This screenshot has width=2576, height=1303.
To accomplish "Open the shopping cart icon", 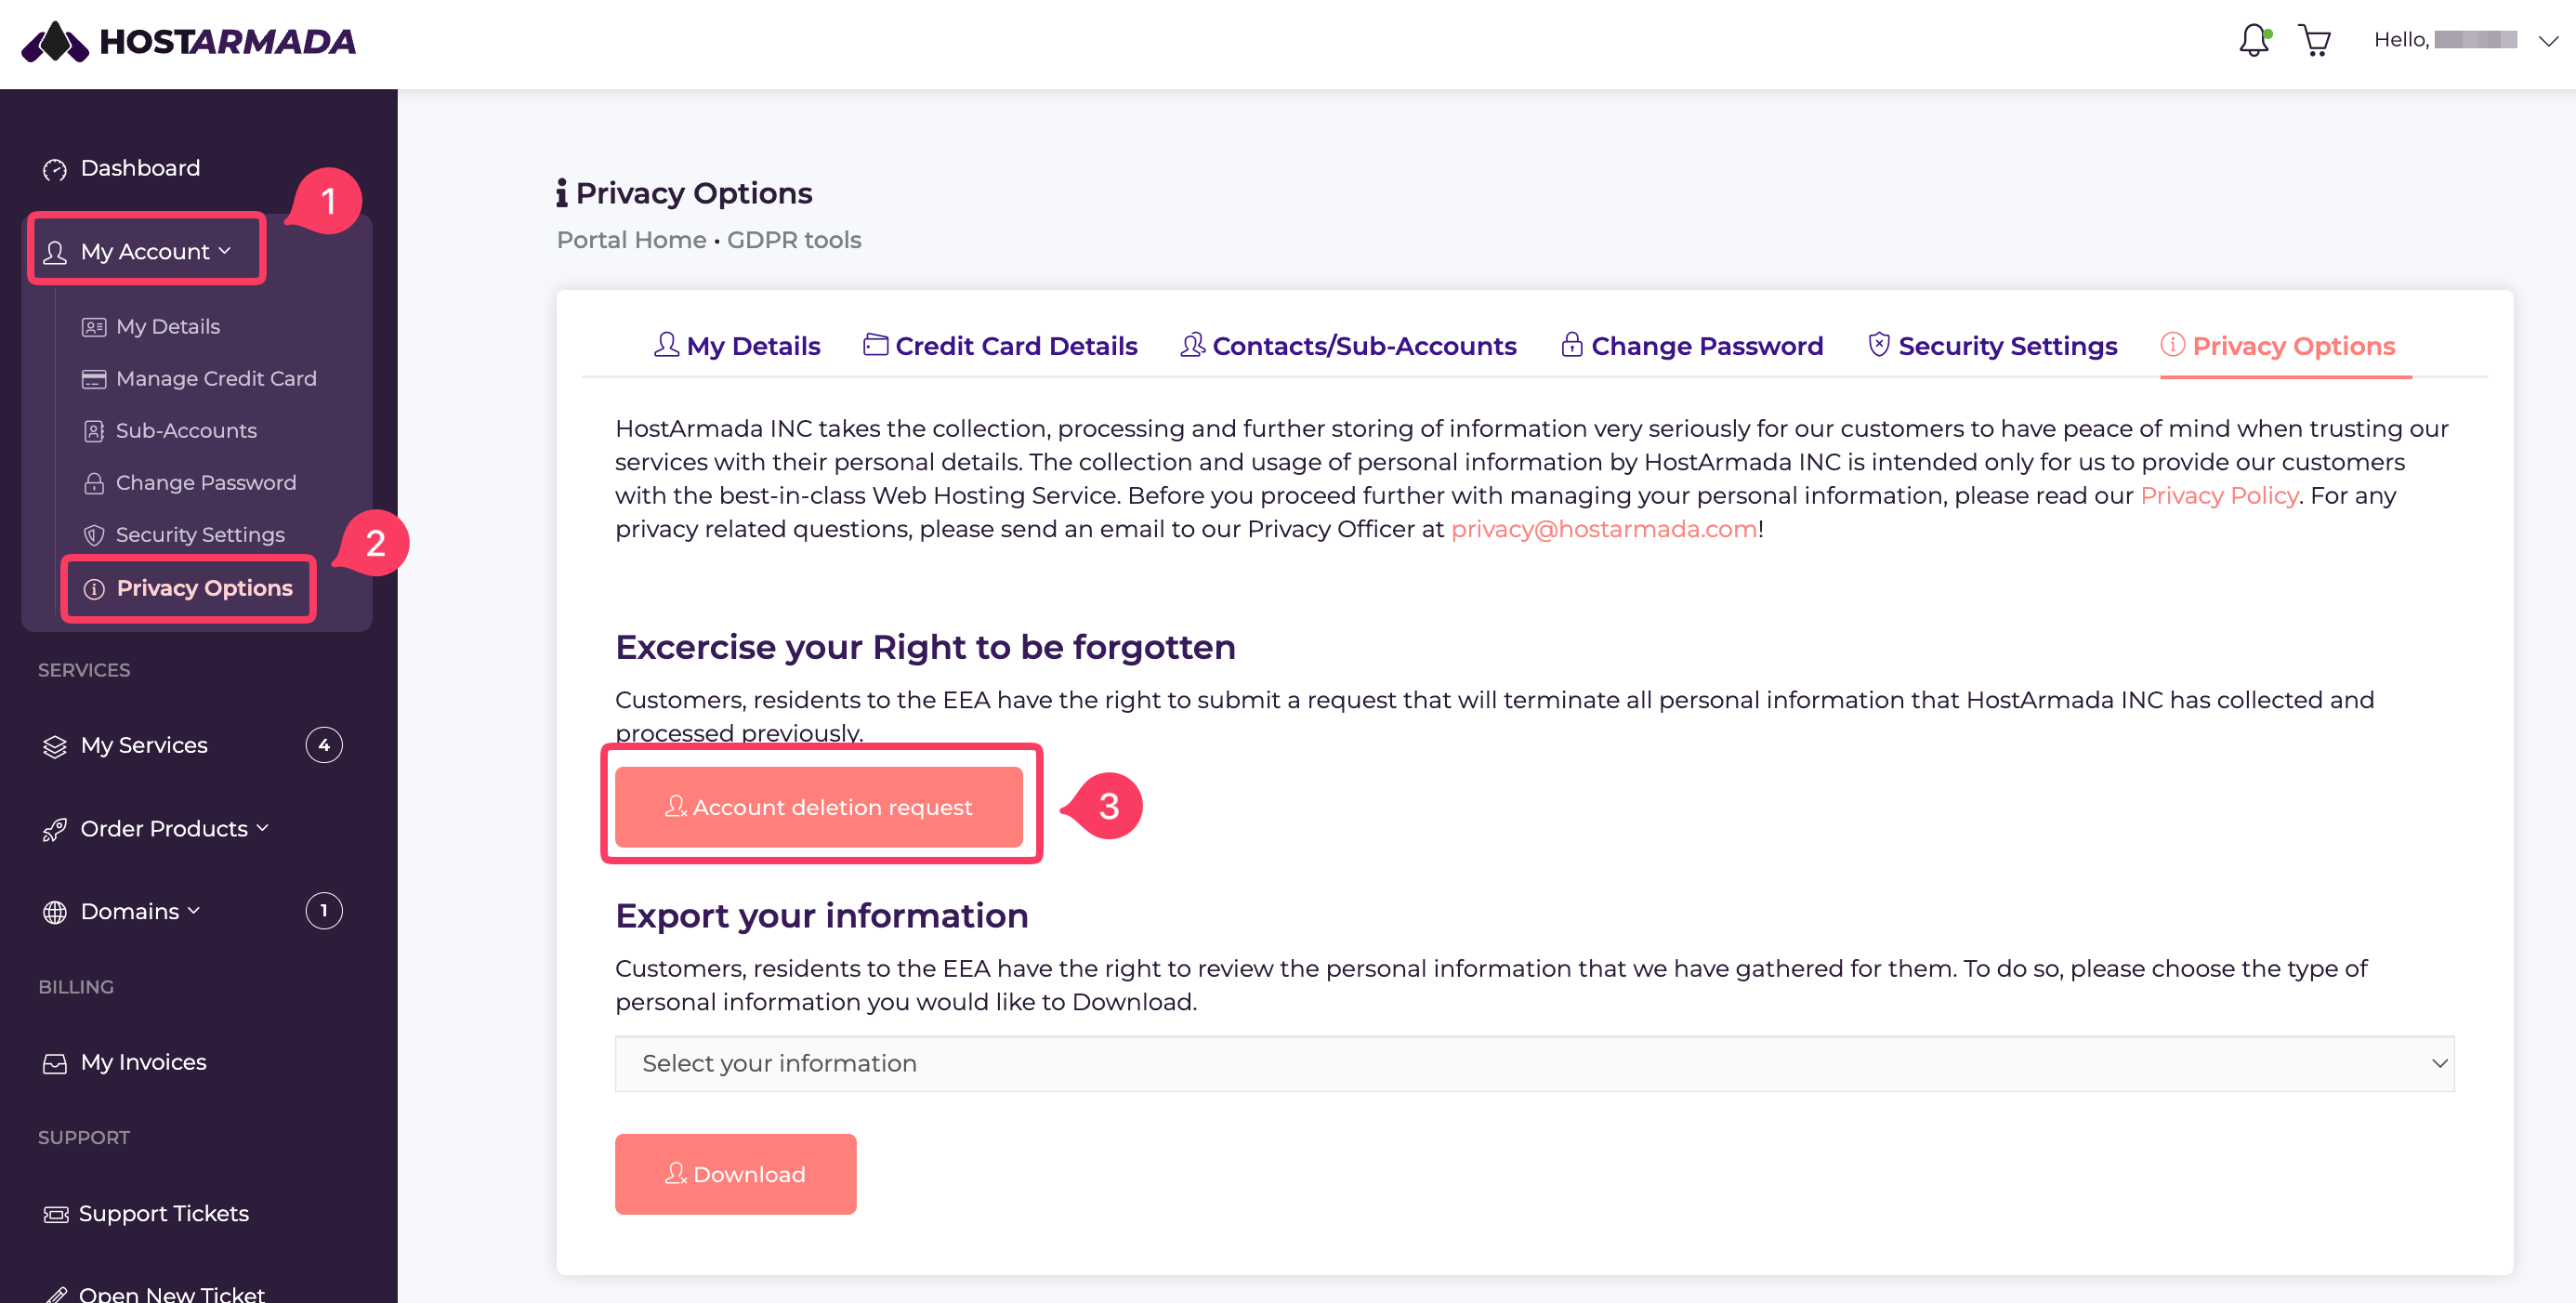I will [x=2314, y=40].
